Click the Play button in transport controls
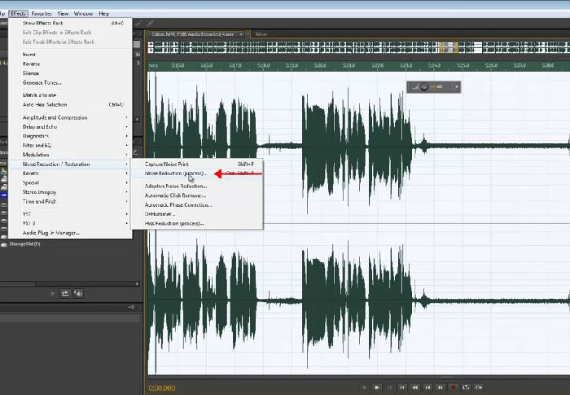 [376, 388]
